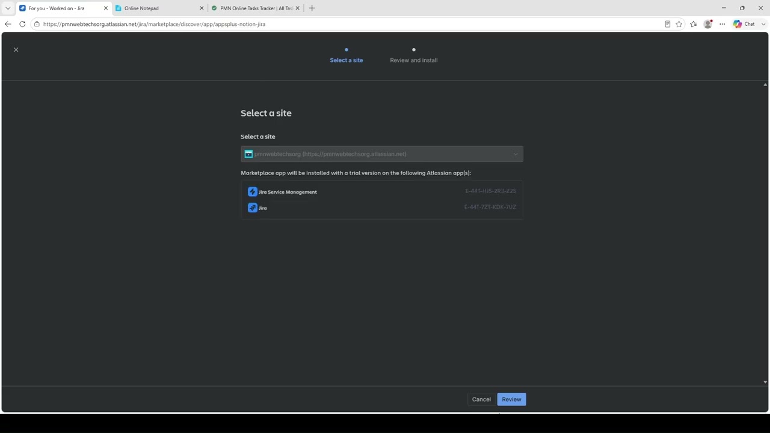This screenshot has height=433, width=770.
Task: Switch to the PMN Online Tasks Tracker tab
Action: pyautogui.click(x=256, y=8)
